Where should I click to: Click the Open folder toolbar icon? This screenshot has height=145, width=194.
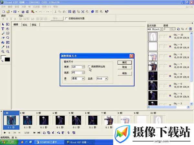(x=8, y=12)
